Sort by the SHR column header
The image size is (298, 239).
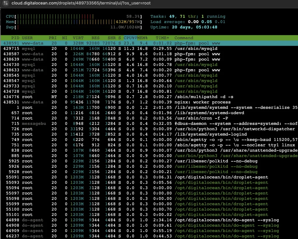click(x=111, y=38)
